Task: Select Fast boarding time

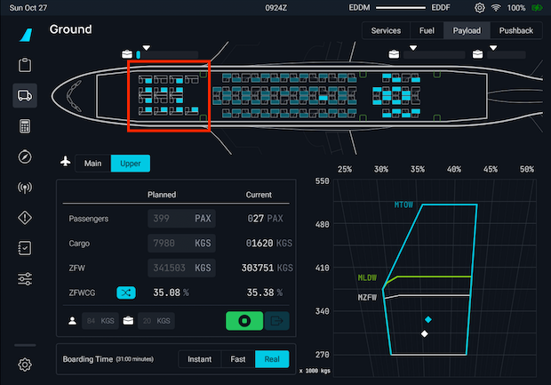Action: pyautogui.click(x=236, y=359)
